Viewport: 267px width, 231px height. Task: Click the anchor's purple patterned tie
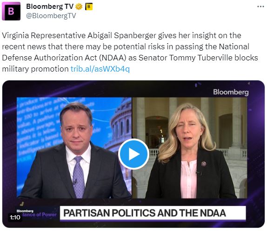(78, 177)
